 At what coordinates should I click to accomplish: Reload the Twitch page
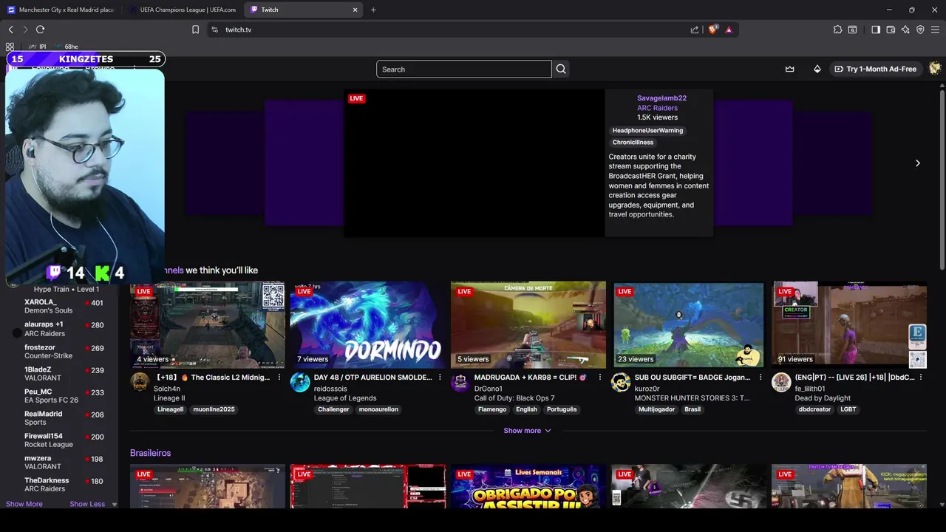(x=40, y=30)
